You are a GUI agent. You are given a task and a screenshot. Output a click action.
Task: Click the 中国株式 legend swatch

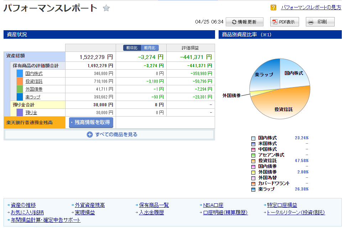[x=253, y=150]
